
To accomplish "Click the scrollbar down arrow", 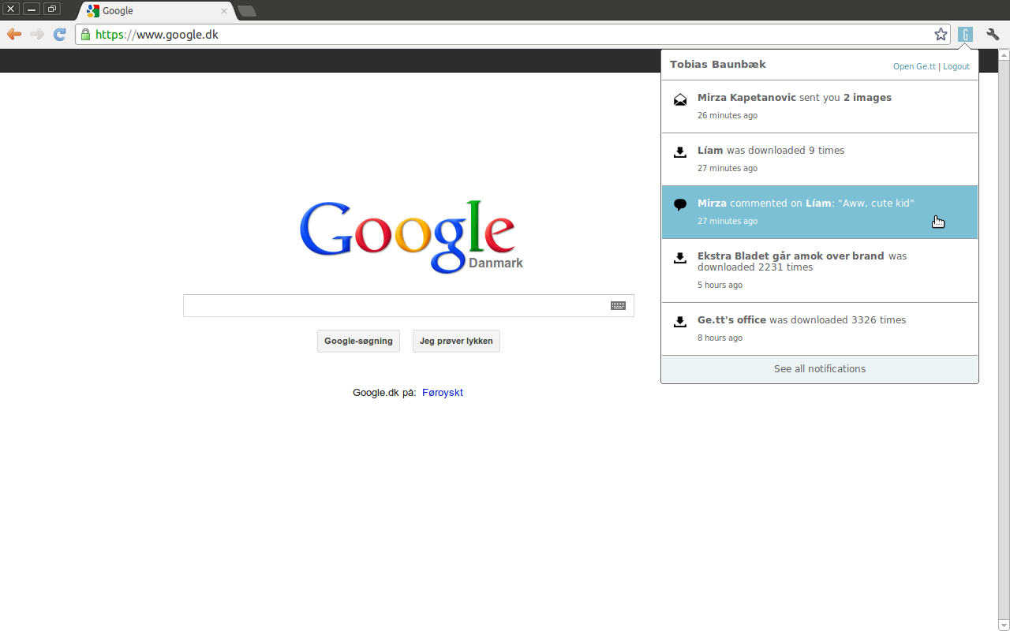I will 1004,625.
